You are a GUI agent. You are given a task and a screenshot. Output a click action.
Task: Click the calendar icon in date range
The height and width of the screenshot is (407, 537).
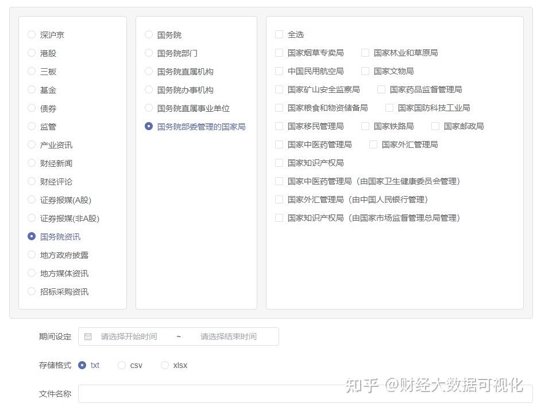tap(88, 336)
